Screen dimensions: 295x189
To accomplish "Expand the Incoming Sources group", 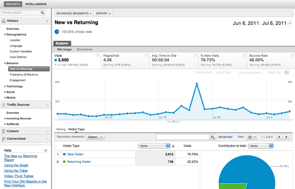I will coord(5,118).
